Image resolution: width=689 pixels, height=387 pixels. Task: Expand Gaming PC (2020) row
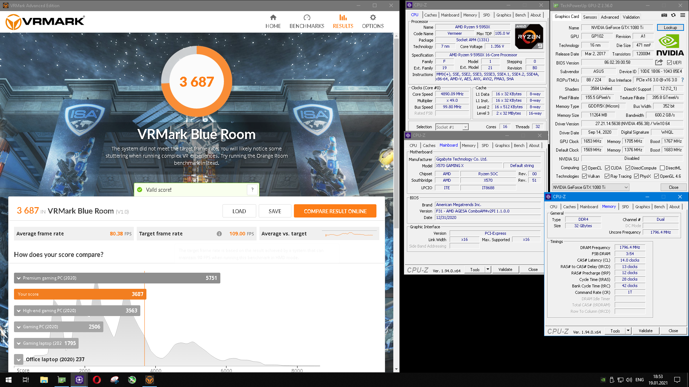[x=19, y=327]
